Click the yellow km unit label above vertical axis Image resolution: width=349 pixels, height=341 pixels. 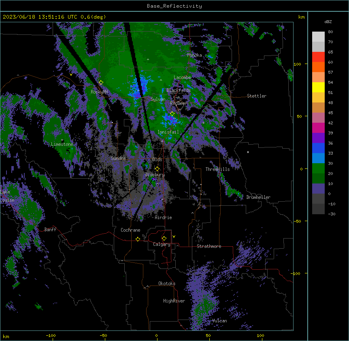click(302, 17)
